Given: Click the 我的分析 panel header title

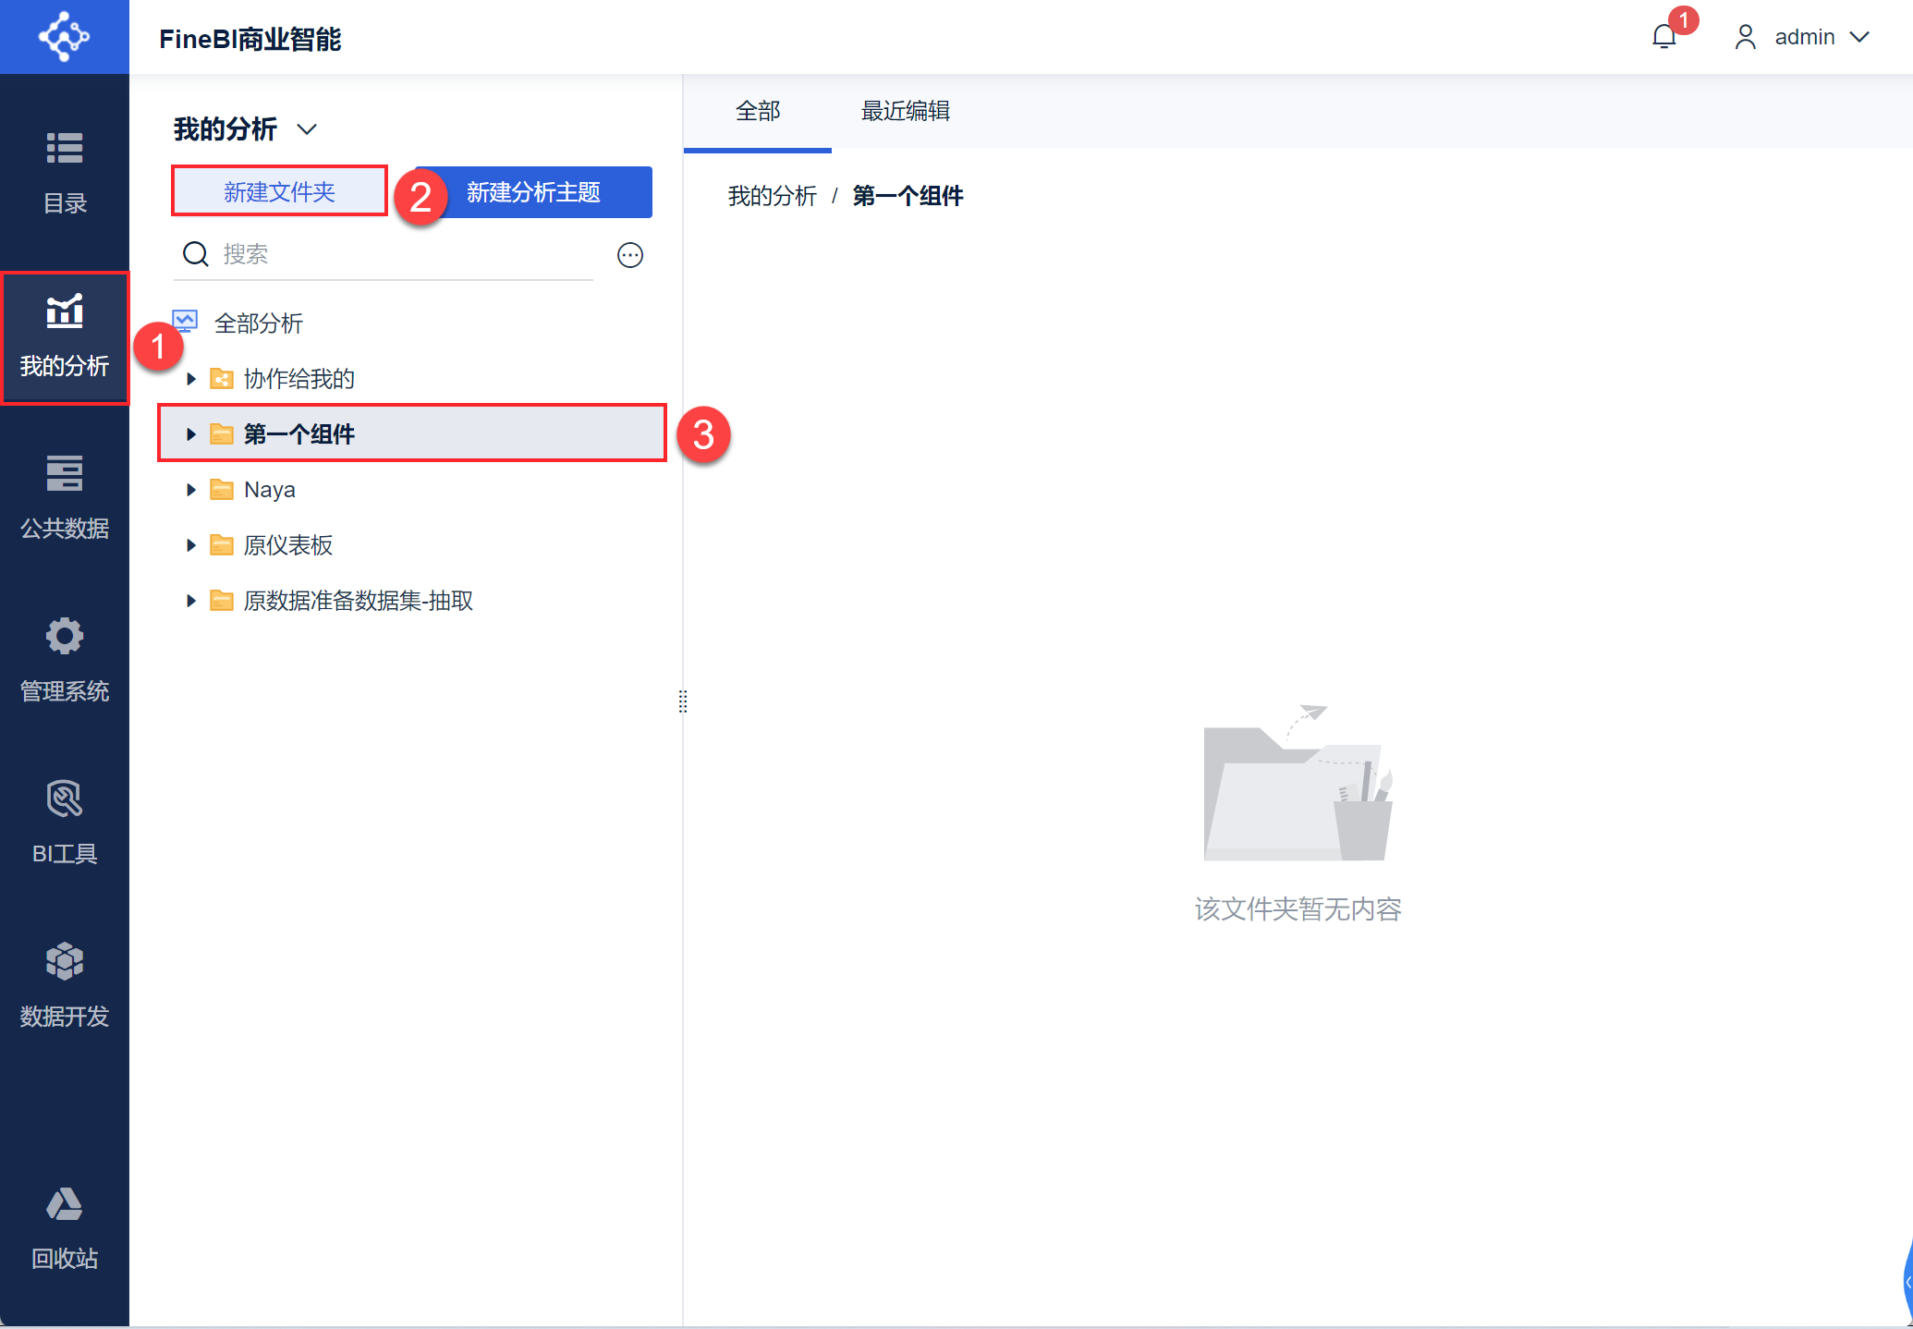Looking at the screenshot, I should [225, 129].
